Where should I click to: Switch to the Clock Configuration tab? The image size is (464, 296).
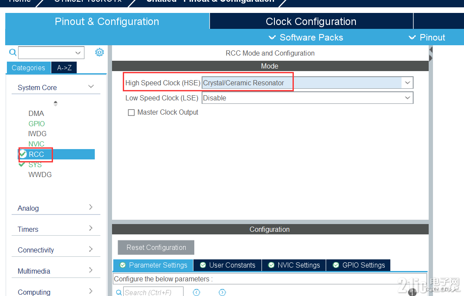coord(311,21)
